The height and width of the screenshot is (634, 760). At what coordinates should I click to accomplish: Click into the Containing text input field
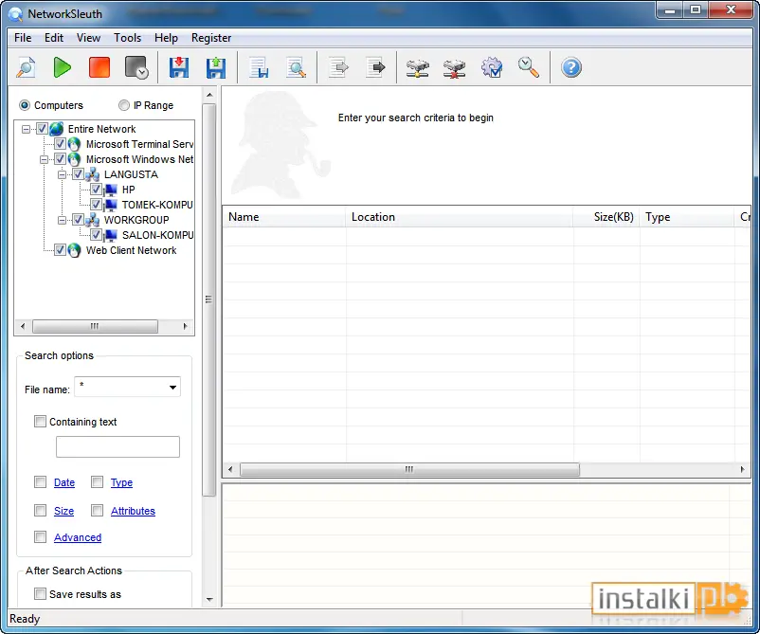click(x=118, y=446)
